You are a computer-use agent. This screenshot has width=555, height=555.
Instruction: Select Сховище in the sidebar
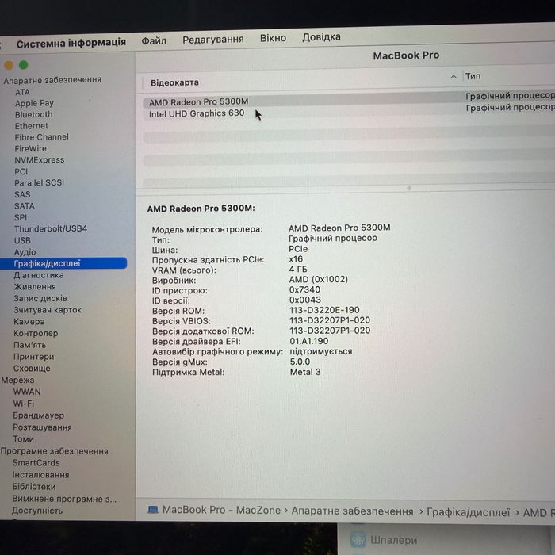tap(32, 369)
